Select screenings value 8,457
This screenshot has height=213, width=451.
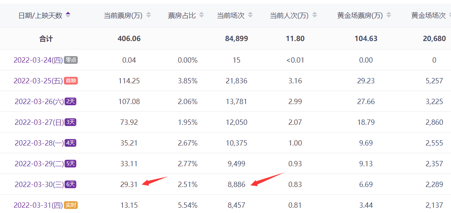pos(236,205)
